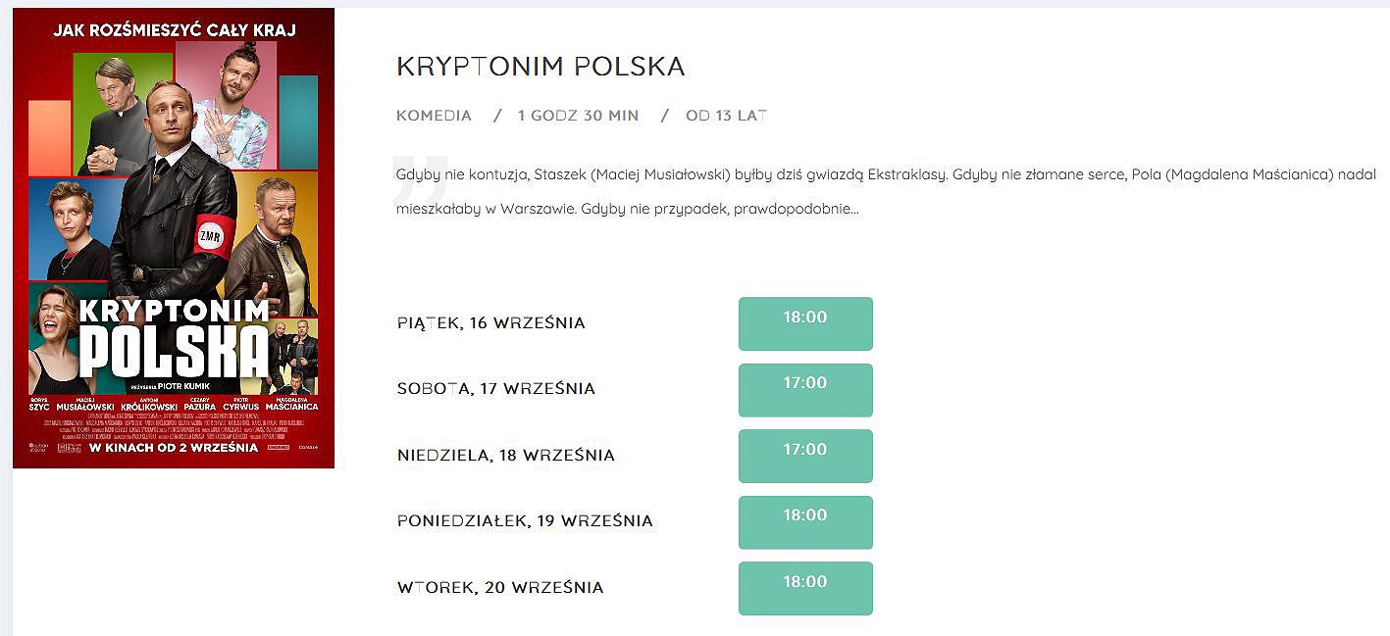Click W KINACH OD 2 WRZEŚNIA on the poster
1390x636 pixels.
tap(174, 448)
